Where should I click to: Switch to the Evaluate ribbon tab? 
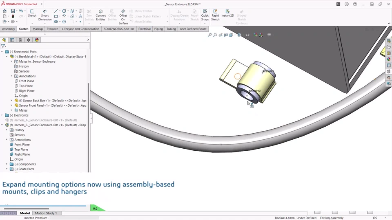coord(52,29)
